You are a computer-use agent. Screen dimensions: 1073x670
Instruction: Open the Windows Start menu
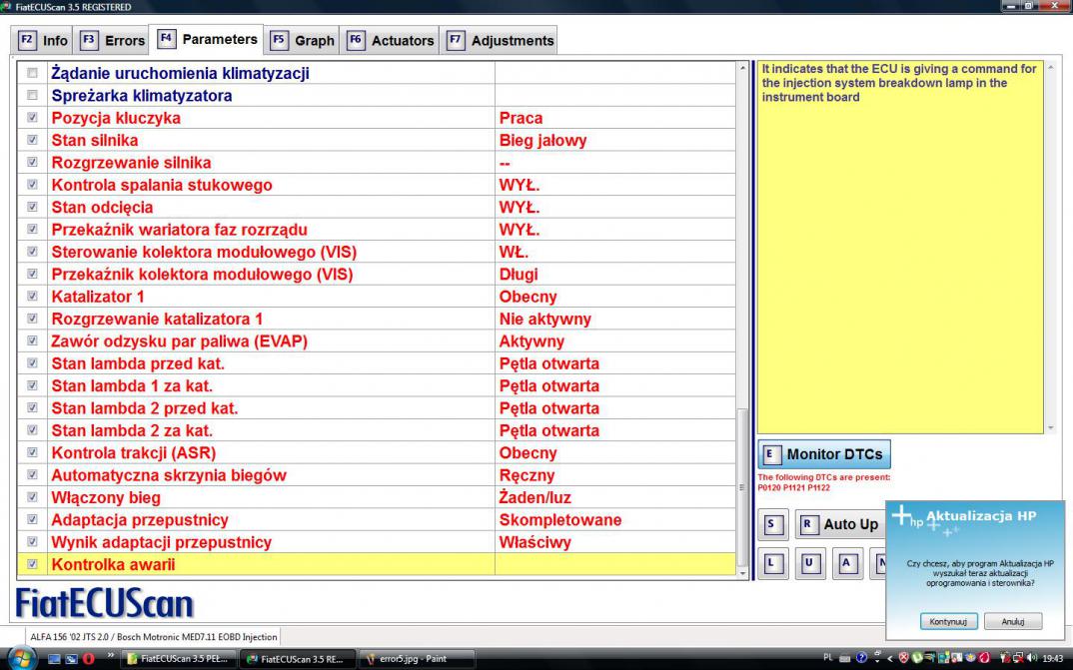[x=19, y=657]
